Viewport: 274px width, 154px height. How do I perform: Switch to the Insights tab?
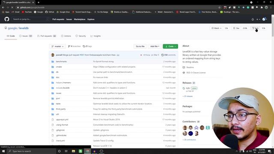click(95, 36)
